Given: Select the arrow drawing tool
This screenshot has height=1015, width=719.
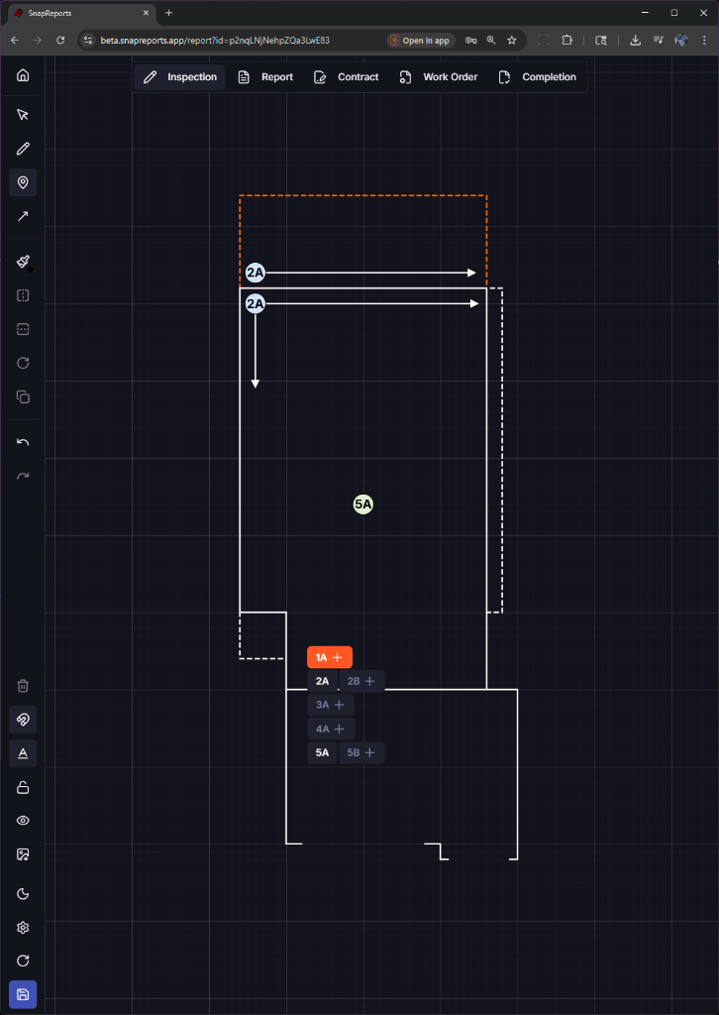Looking at the screenshot, I should tap(23, 216).
